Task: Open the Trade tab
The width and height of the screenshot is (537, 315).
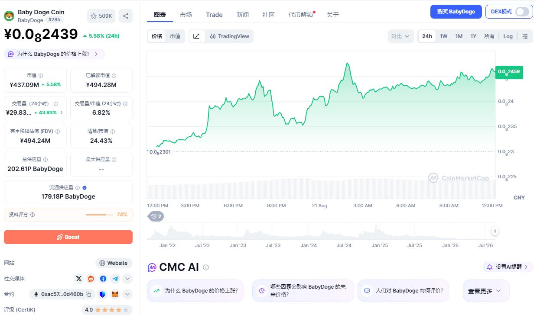Action: pos(214,15)
